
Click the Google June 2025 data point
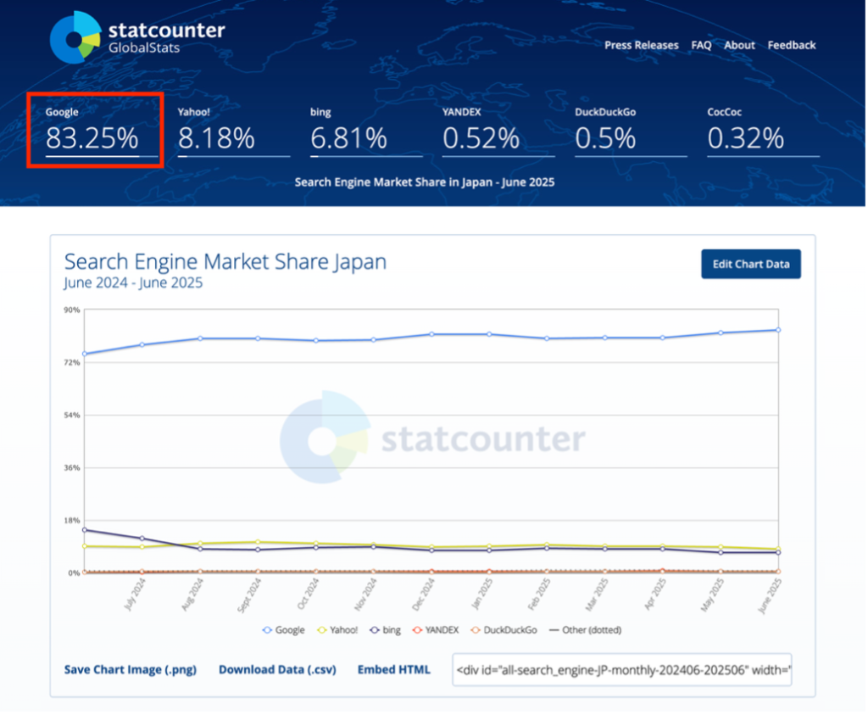pyautogui.click(x=777, y=330)
